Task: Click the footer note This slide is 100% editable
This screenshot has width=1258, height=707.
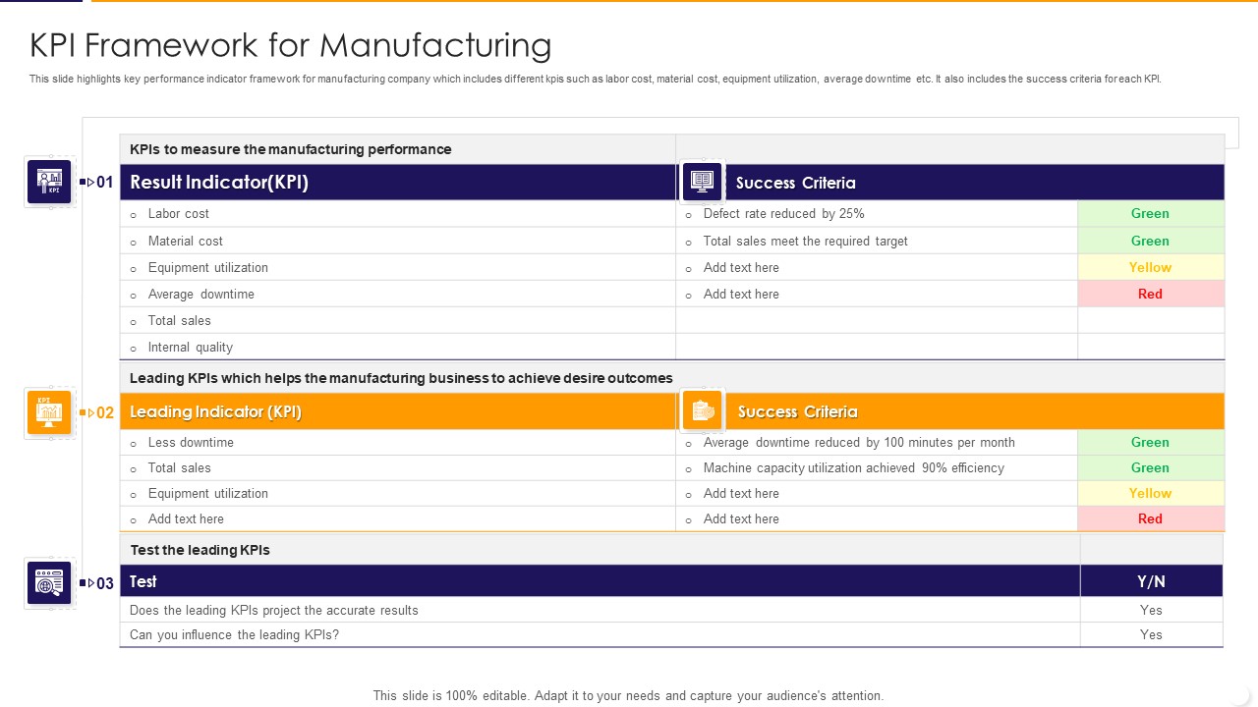Action: tap(628, 695)
